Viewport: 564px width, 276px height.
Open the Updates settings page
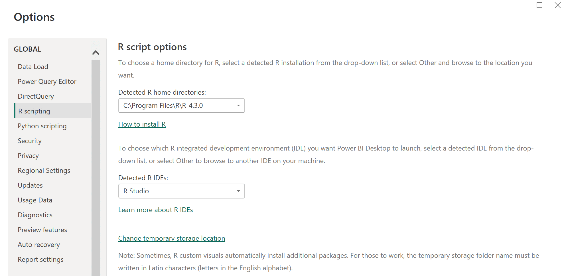(x=30, y=185)
